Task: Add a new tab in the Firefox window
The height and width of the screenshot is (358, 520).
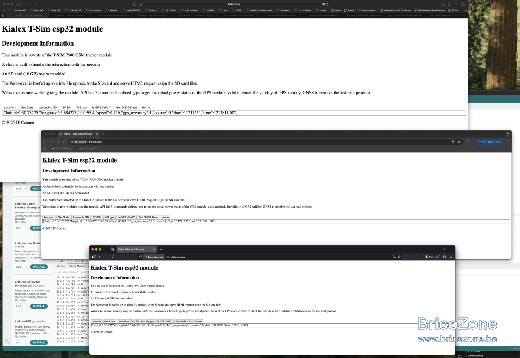Action: point(161,249)
